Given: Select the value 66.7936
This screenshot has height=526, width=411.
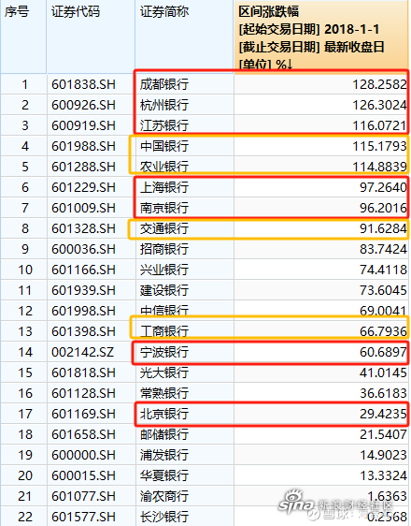Looking at the screenshot, I should click(x=384, y=331).
